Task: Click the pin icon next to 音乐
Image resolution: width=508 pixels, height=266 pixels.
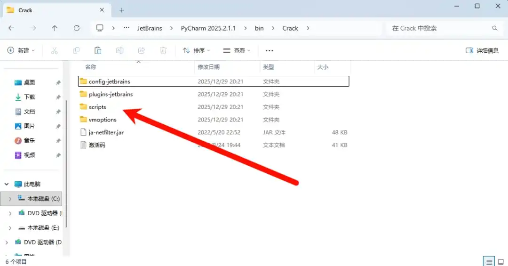Action: tap(58, 140)
